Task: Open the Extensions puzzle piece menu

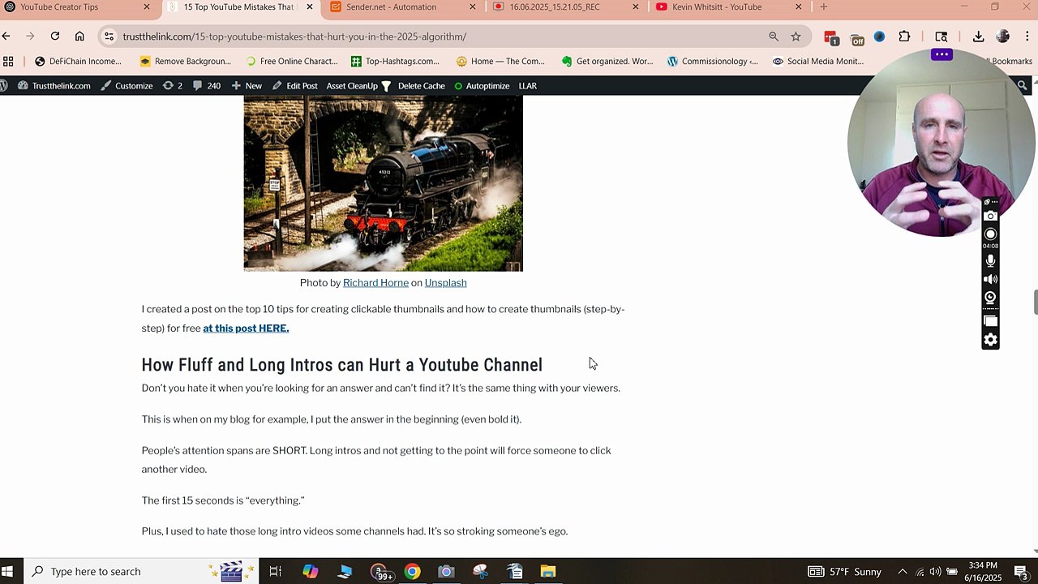Action: pyautogui.click(x=904, y=36)
